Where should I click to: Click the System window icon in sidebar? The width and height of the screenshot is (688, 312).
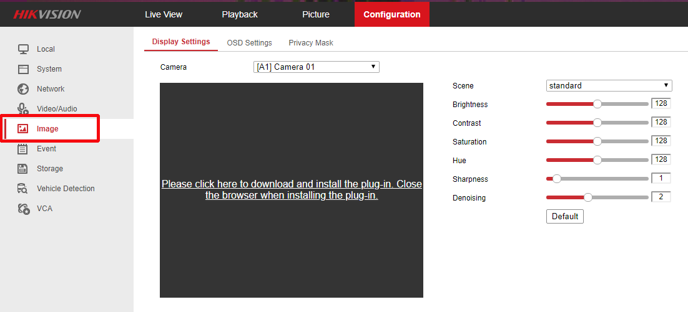23,69
